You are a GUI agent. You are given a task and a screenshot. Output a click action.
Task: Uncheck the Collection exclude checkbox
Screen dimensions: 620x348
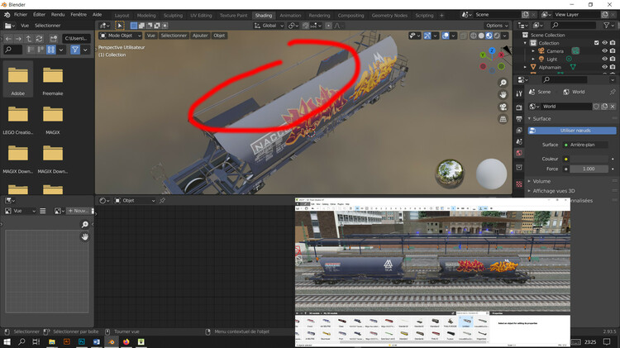tap(597, 43)
